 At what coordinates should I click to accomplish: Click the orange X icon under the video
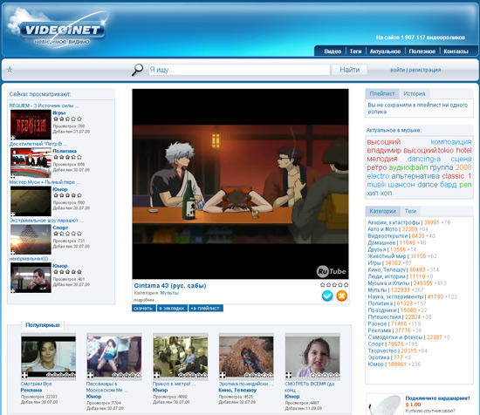pos(341,296)
